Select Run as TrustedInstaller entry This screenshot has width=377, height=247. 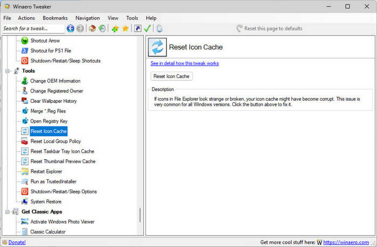point(53,181)
